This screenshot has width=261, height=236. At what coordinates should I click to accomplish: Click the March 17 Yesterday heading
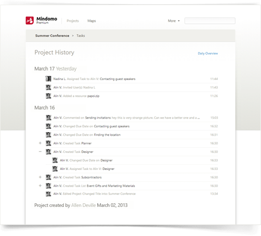56,69
